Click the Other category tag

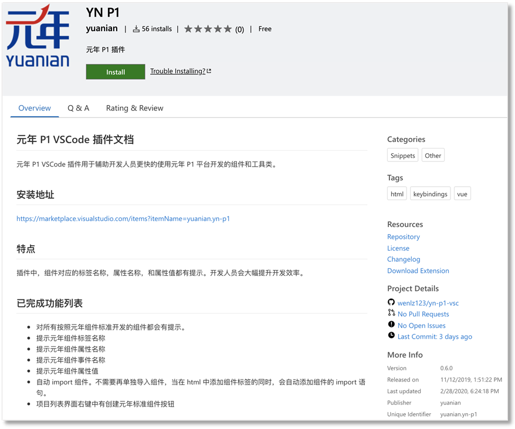[433, 155]
